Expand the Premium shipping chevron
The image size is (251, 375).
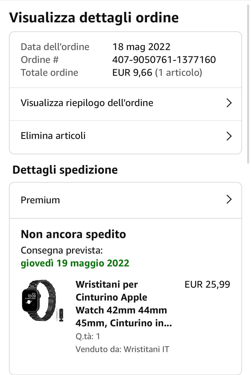pyautogui.click(x=229, y=200)
